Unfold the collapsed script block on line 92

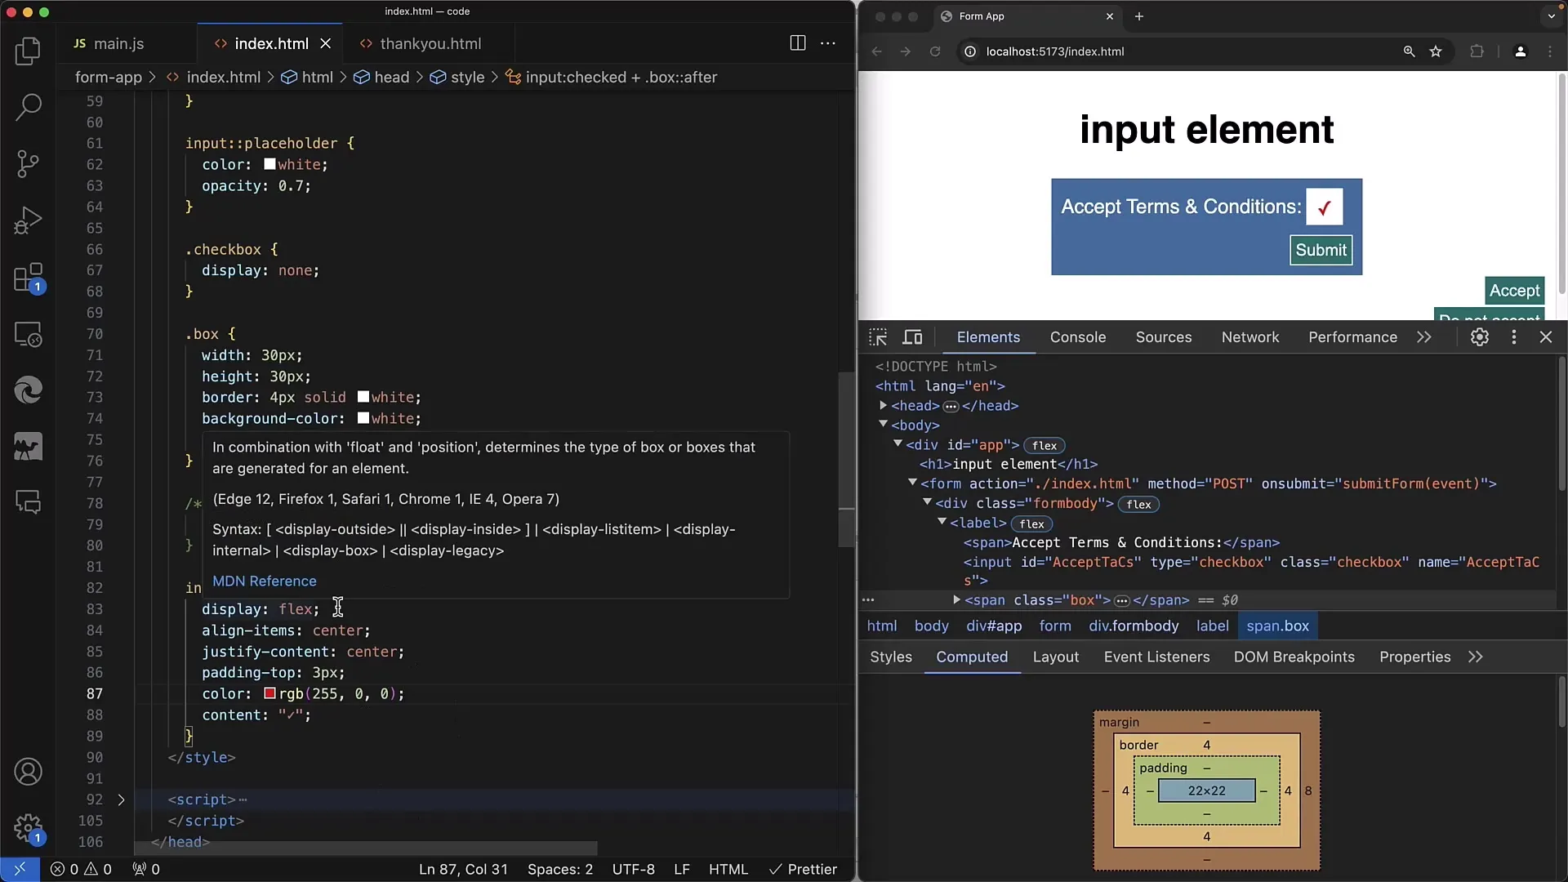point(121,800)
